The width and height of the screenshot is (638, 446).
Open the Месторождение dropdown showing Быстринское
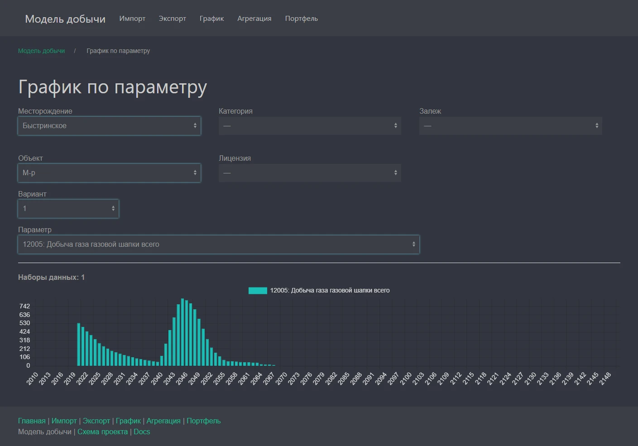tap(109, 126)
